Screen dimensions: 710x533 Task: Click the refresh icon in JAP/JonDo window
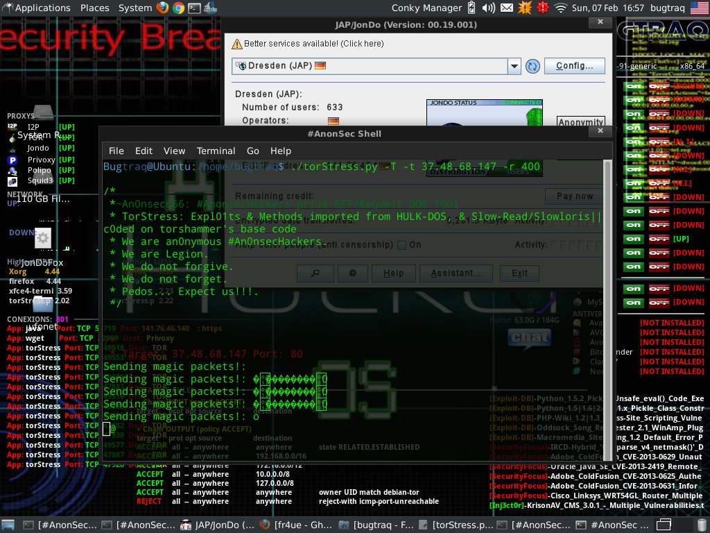(x=532, y=66)
